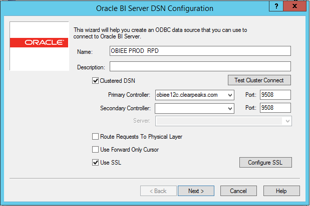Click the empty Description field
Screen dimensions: 310x206
click(200, 66)
